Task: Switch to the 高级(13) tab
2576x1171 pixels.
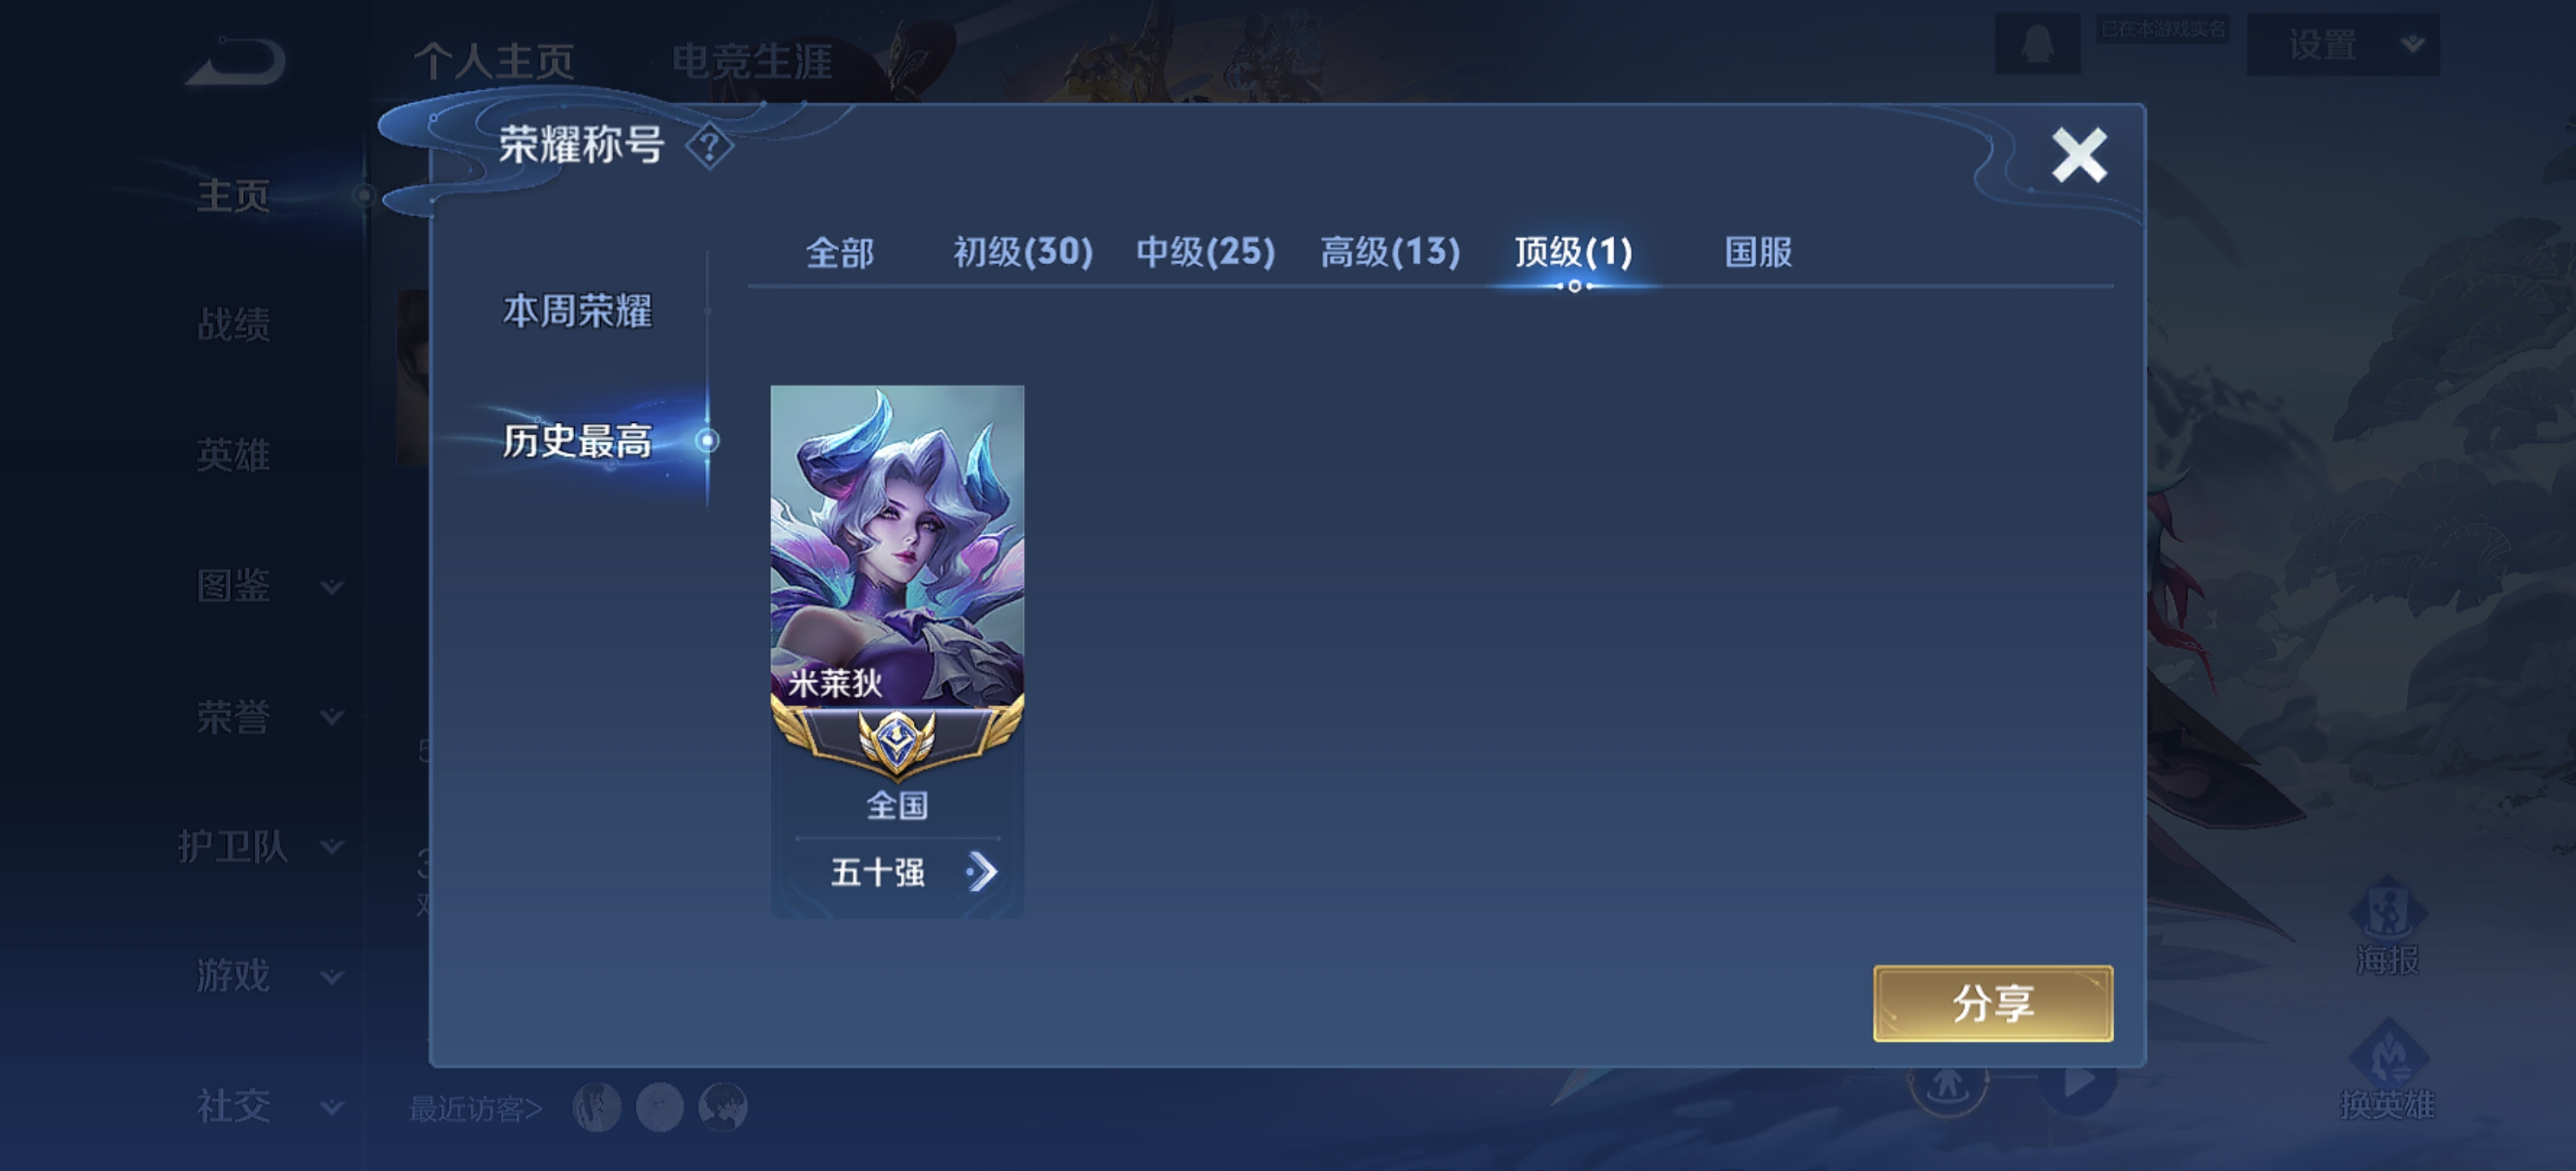Action: tap(1390, 252)
